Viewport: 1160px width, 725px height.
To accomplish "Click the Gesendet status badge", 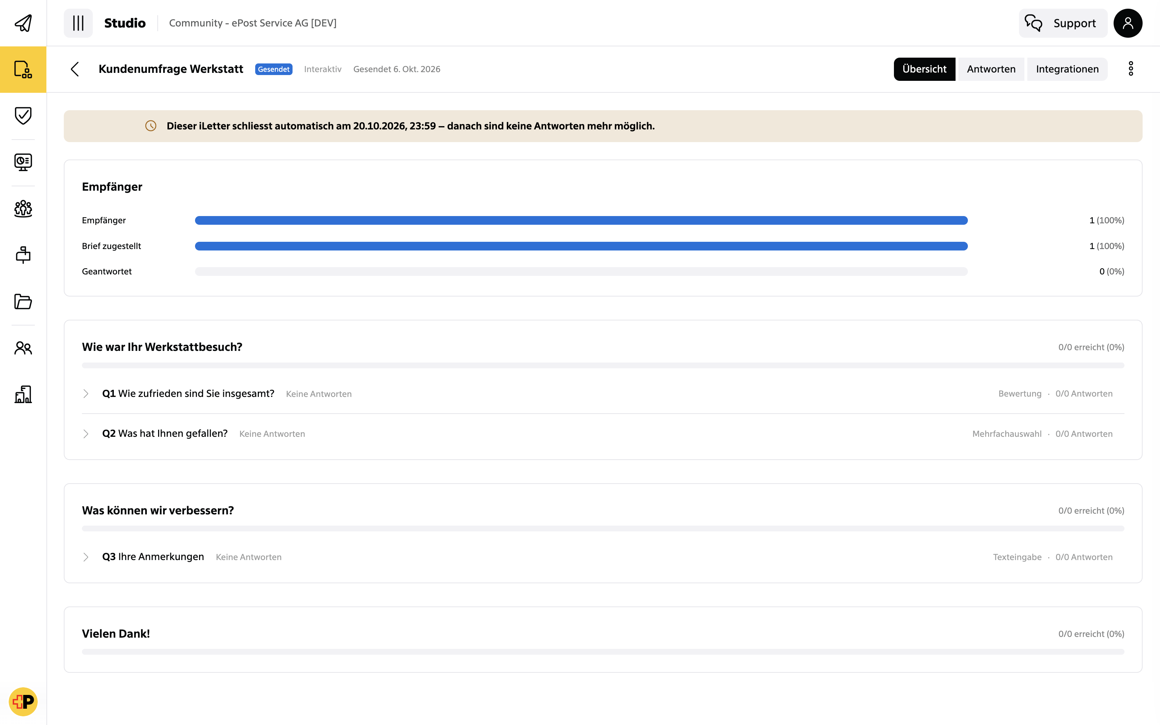I will click(x=274, y=69).
